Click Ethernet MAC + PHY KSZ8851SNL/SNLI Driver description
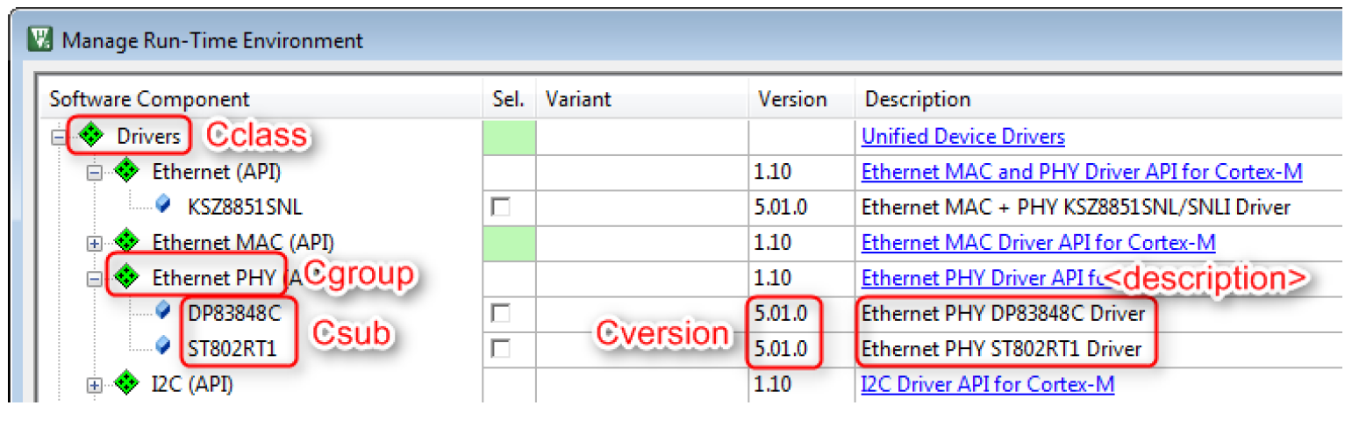1352x427 pixels. point(1076,208)
